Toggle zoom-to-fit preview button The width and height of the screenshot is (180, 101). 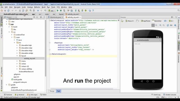153,25
